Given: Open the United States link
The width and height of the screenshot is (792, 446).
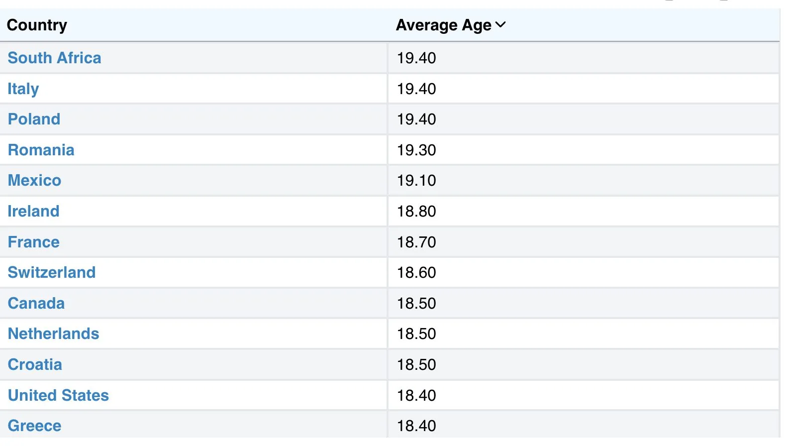Looking at the screenshot, I should click(x=58, y=395).
